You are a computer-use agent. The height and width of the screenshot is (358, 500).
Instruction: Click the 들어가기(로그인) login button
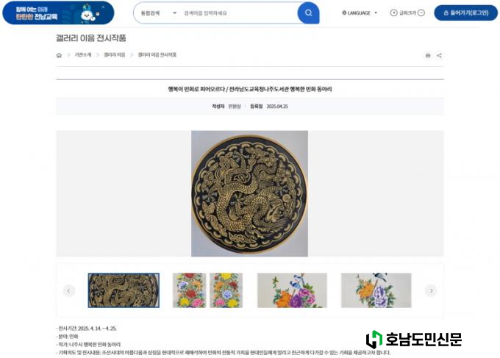[x=466, y=12]
